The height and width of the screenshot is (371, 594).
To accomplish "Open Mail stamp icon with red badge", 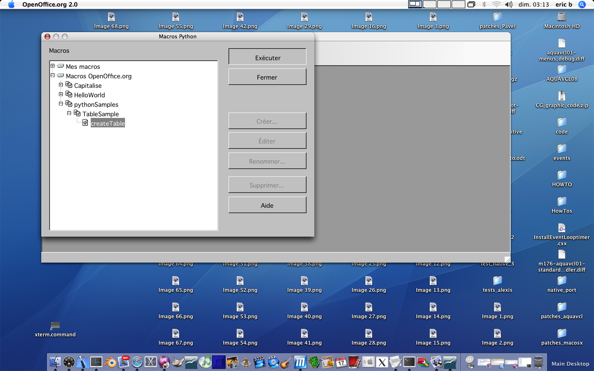I will pyautogui.click(x=124, y=362).
